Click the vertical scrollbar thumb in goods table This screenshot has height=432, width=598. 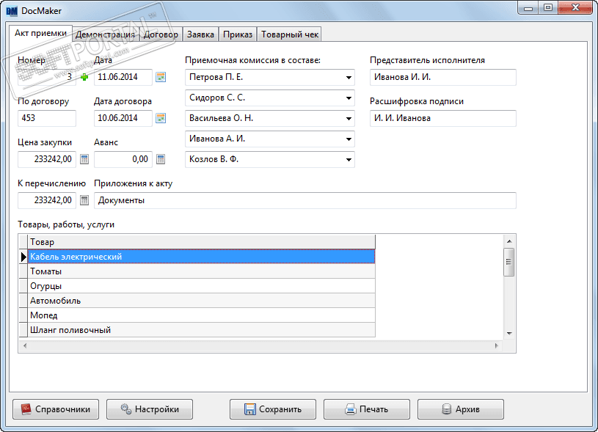508,262
